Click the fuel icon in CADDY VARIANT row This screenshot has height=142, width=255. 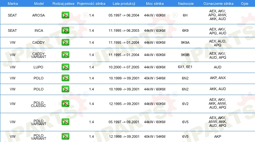click(x=65, y=55)
